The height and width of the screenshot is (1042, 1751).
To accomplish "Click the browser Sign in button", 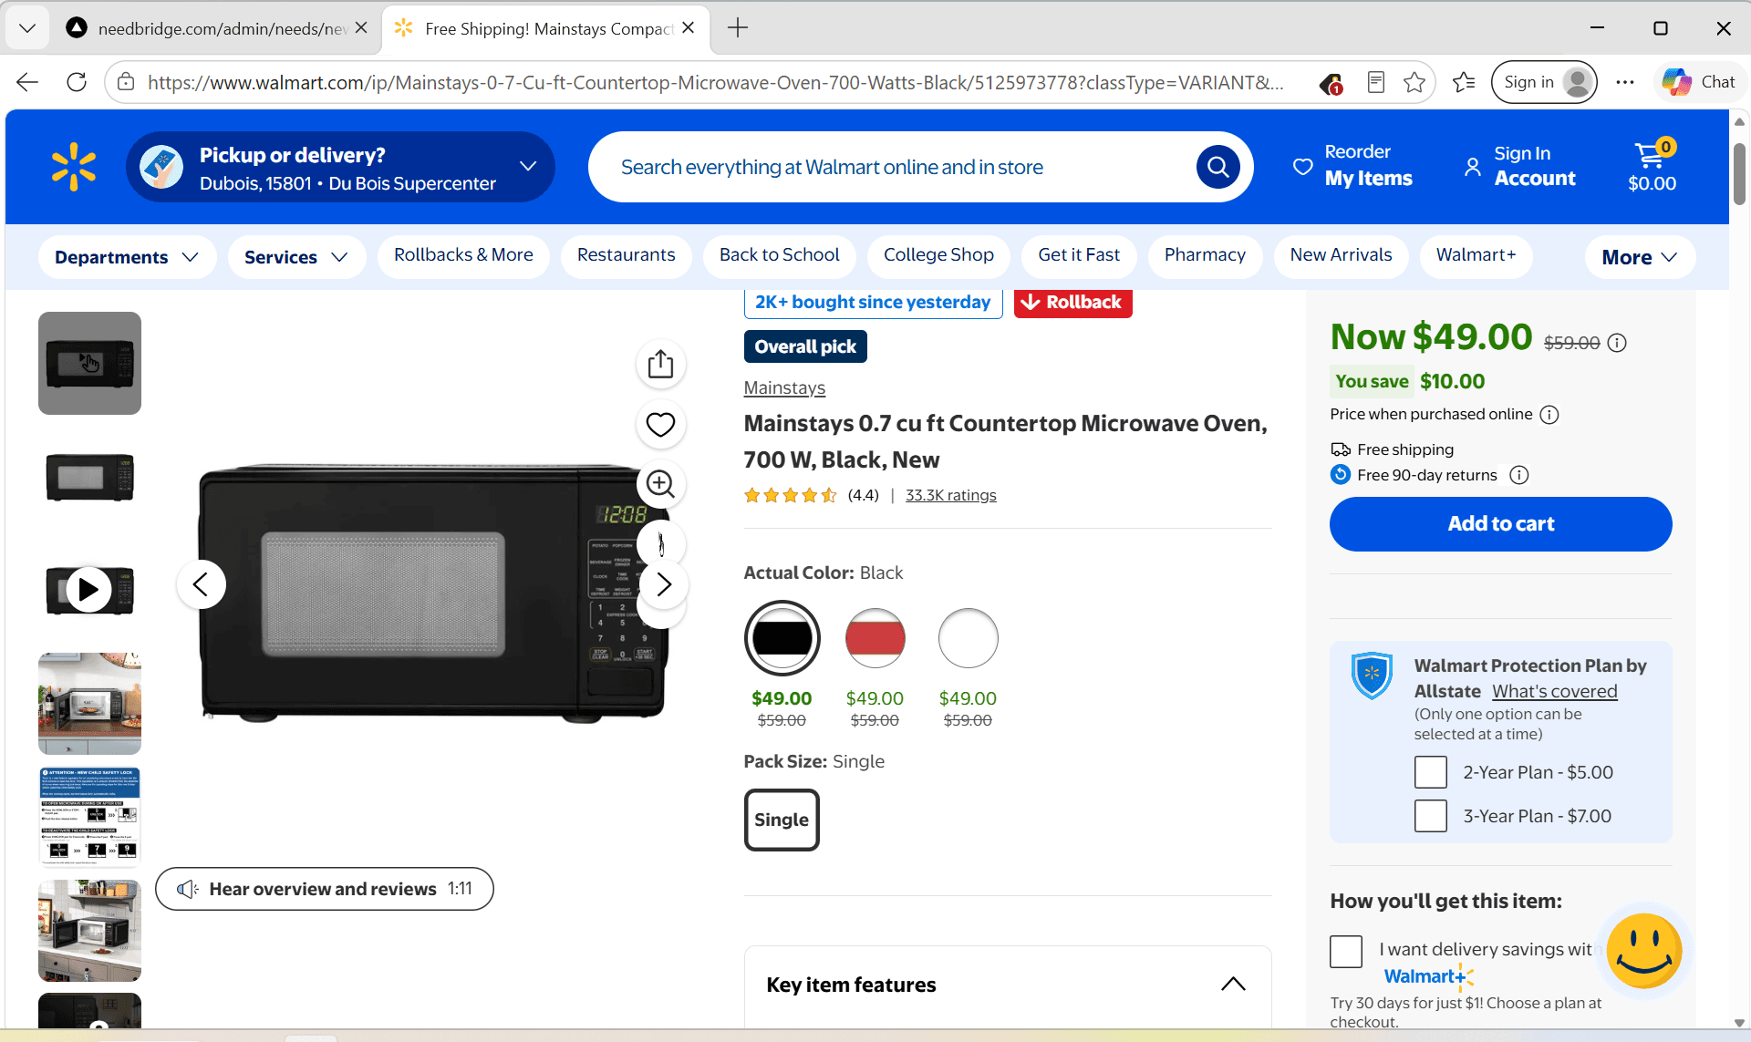I will click(x=1544, y=82).
